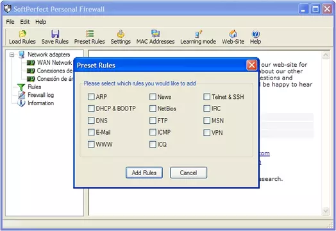This screenshot has height=231, width=336.
Task: Check the DHCP & BOOTP checkbox
Action: click(x=91, y=108)
